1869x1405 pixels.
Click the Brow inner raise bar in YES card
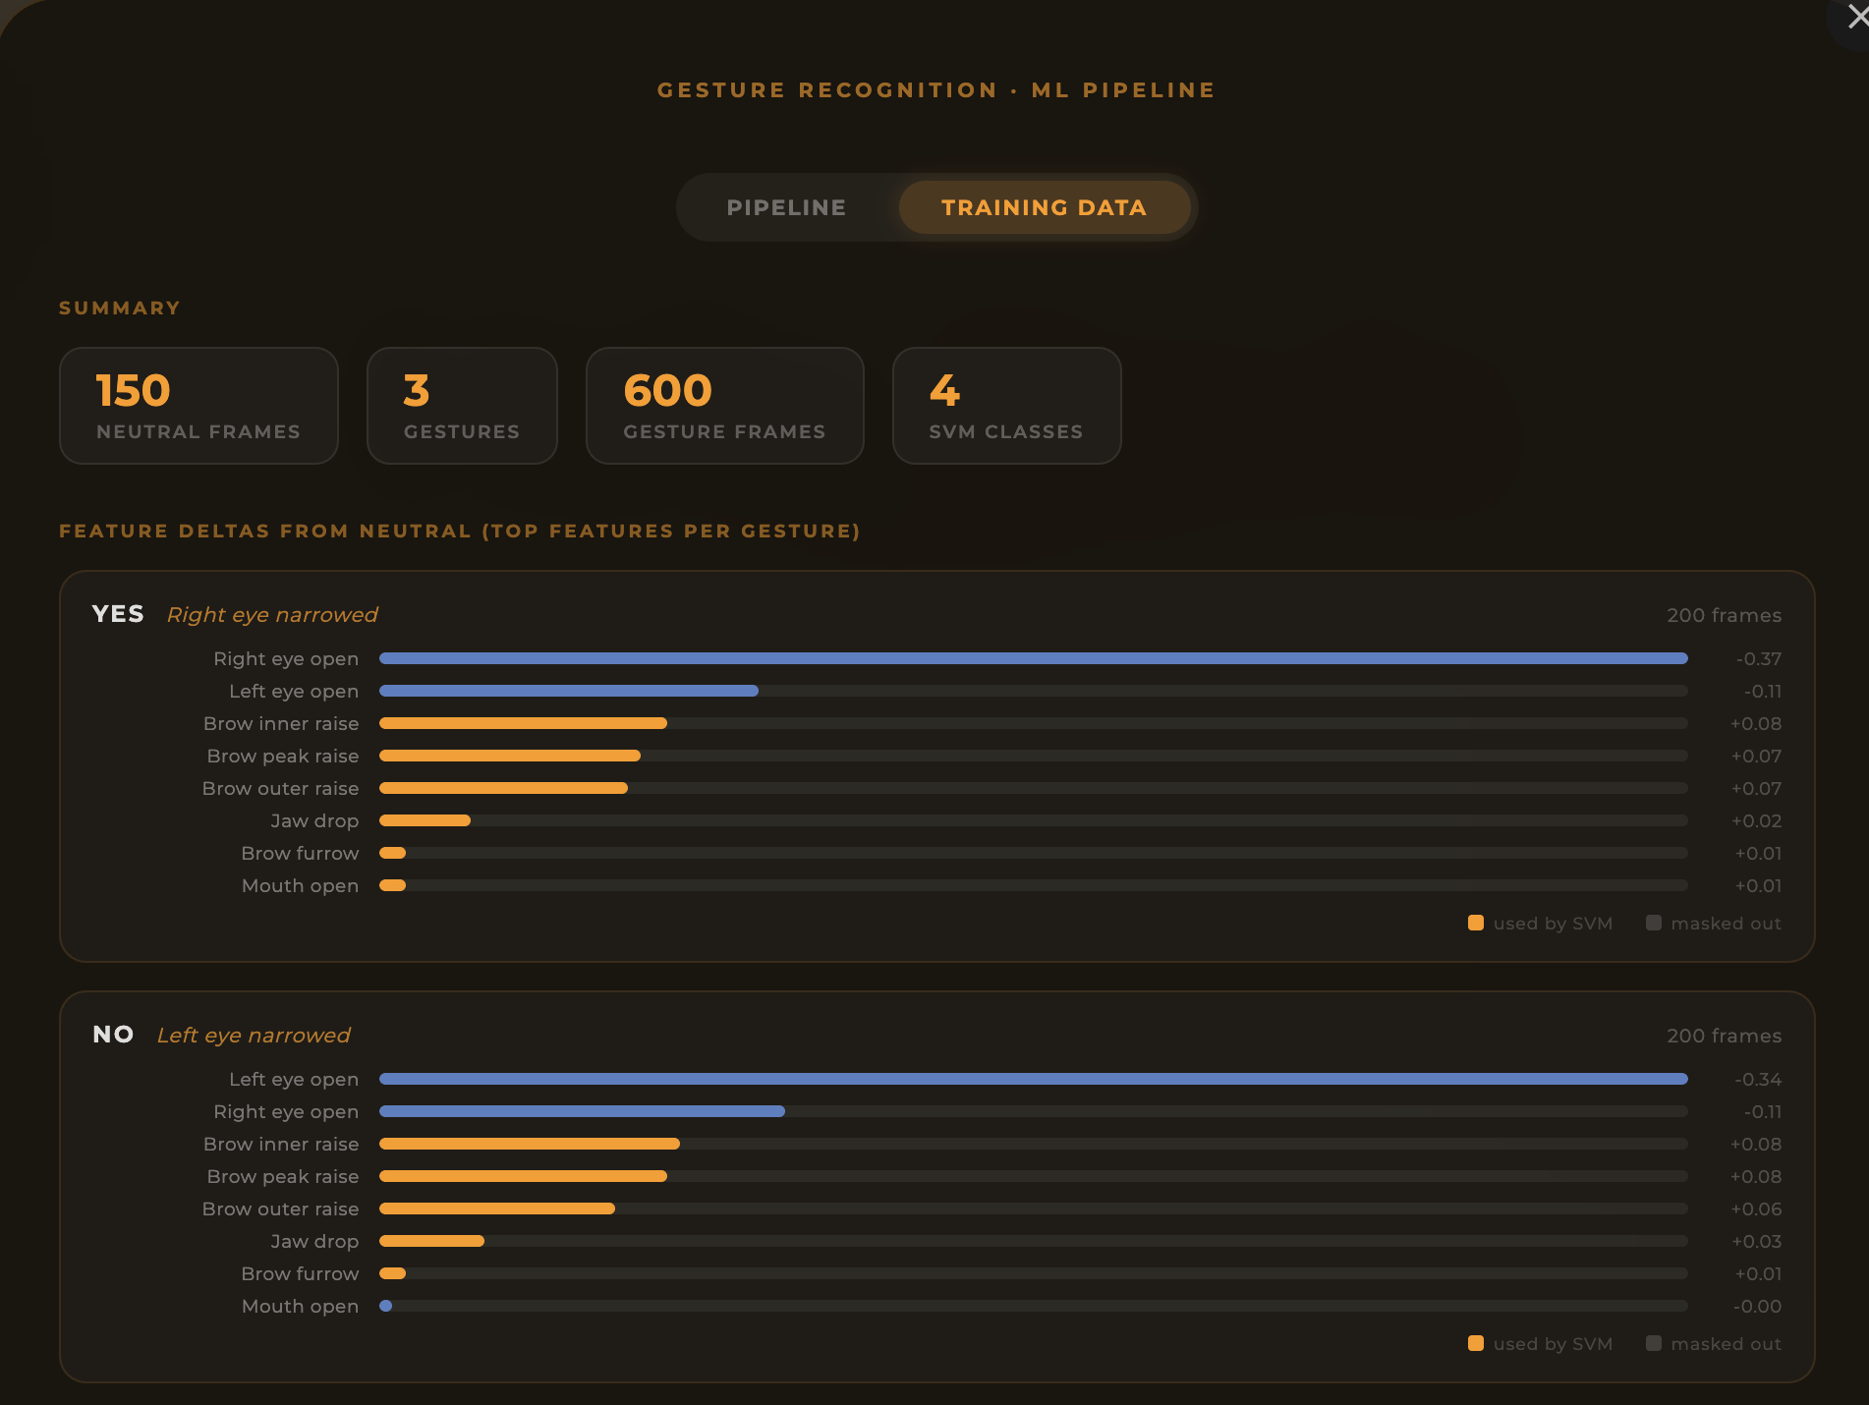coord(1034,723)
